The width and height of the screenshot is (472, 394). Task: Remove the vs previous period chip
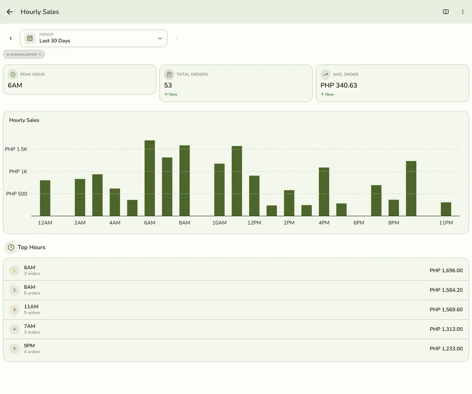click(x=40, y=54)
